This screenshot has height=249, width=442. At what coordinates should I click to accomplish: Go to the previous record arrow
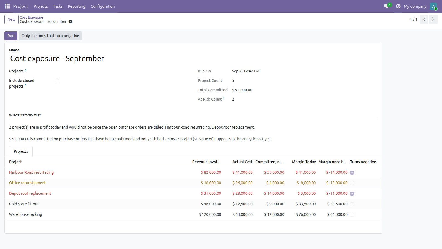click(424, 19)
